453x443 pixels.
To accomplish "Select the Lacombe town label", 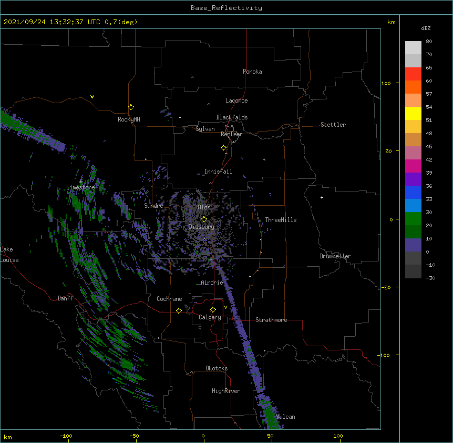I will (236, 100).
